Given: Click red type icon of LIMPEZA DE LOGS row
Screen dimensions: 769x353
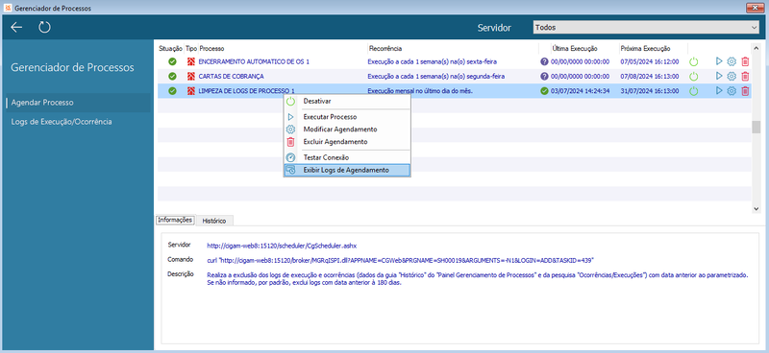Looking at the screenshot, I should pyautogui.click(x=191, y=90).
